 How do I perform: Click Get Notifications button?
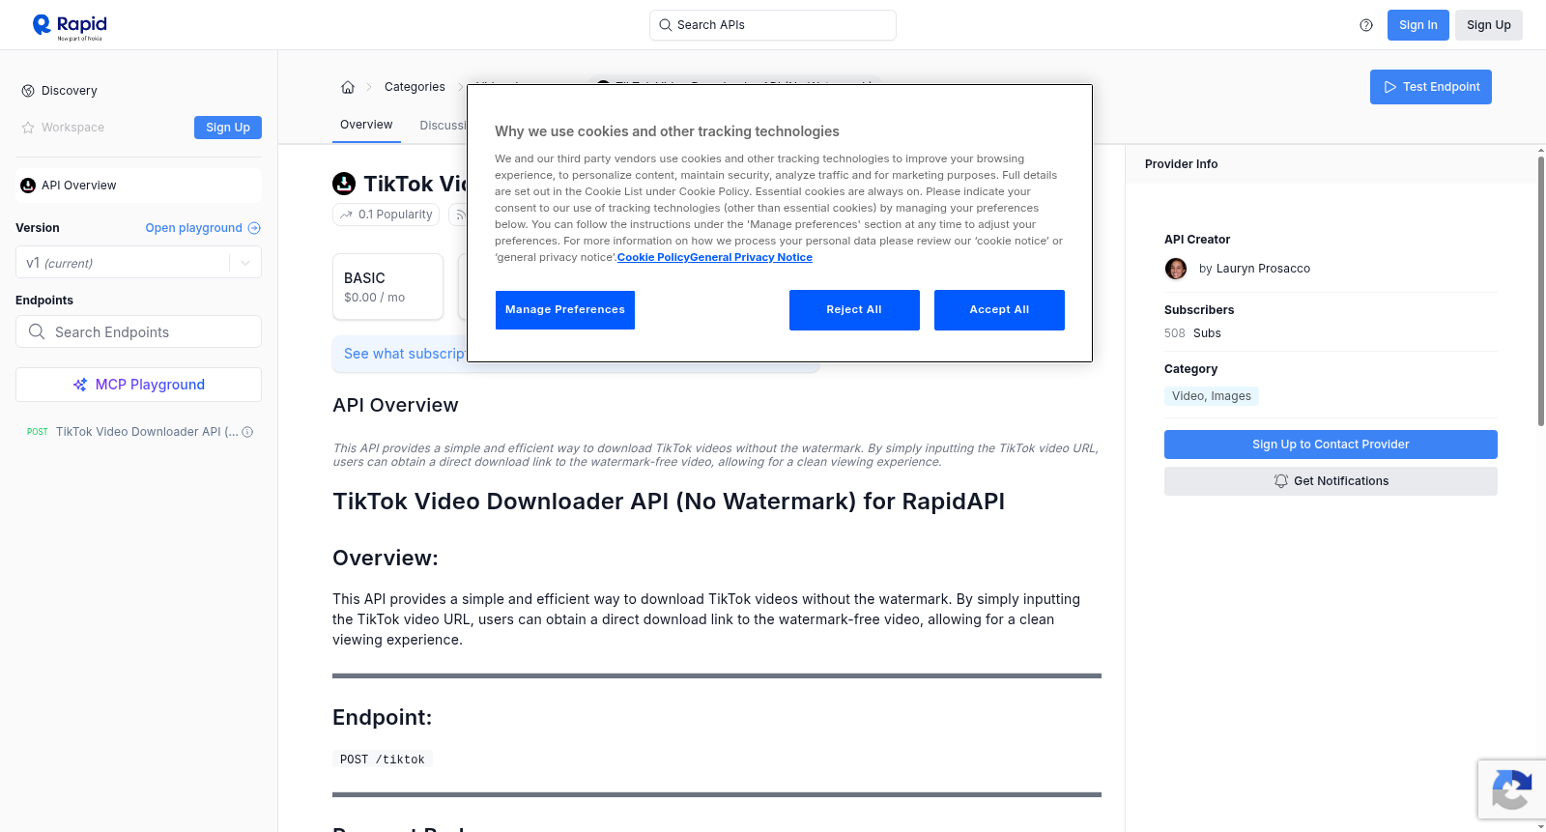[x=1331, y=481]
